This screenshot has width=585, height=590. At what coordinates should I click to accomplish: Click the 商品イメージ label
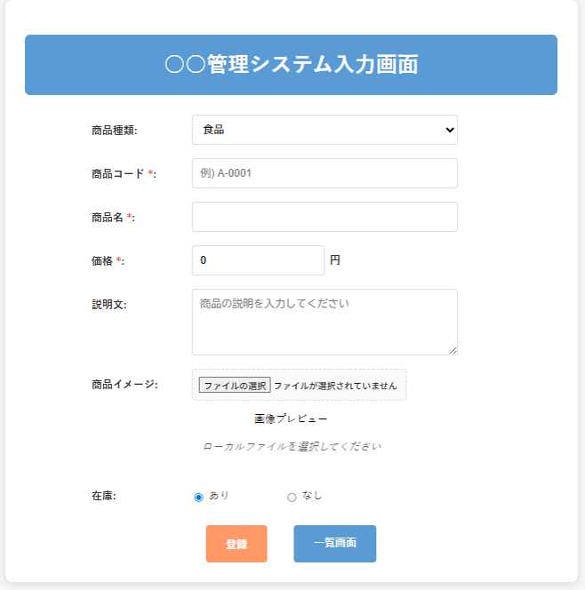pyautogui.click(x=124, y=385)
